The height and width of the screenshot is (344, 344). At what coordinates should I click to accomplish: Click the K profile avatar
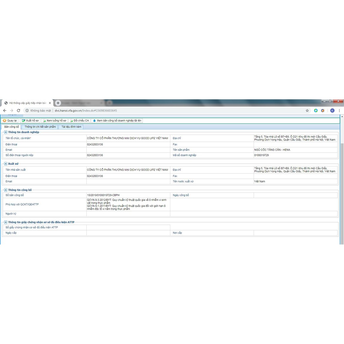click(x=332, y=111)
